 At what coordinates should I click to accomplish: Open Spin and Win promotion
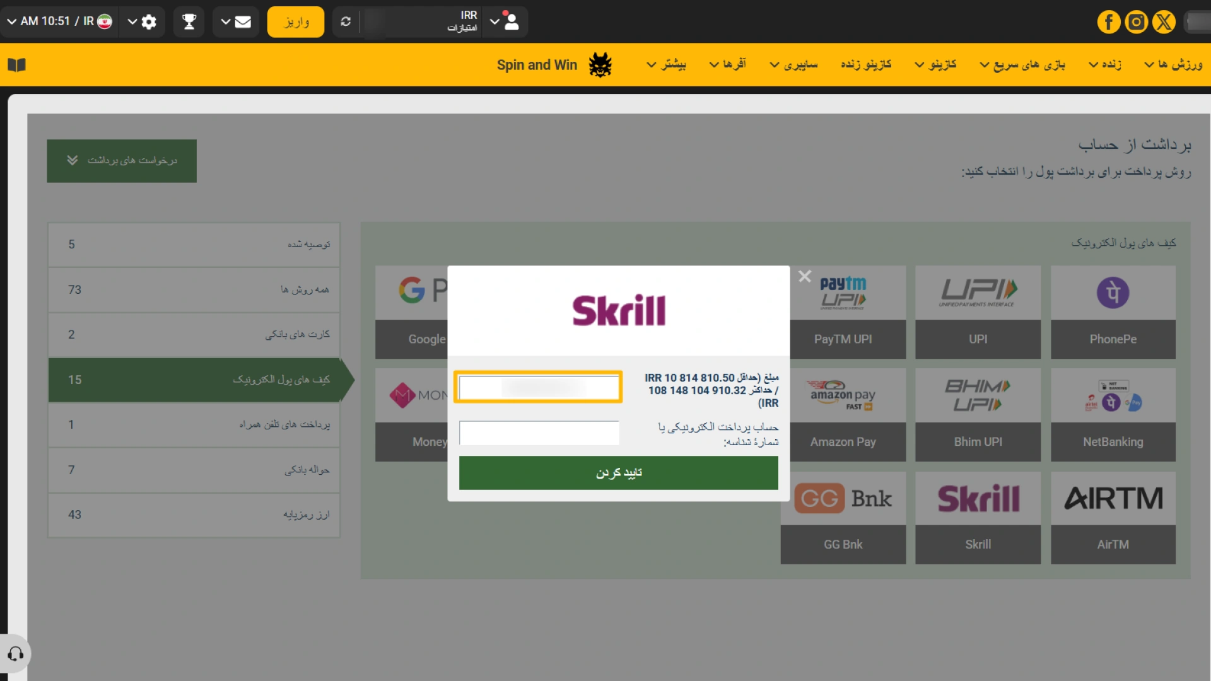537,65
